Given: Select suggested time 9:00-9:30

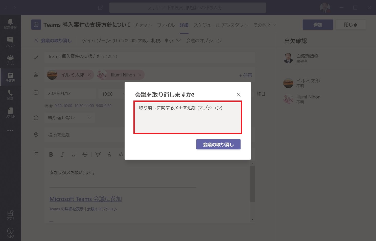Looking at the screenshot, I should [x=104, y=106].
